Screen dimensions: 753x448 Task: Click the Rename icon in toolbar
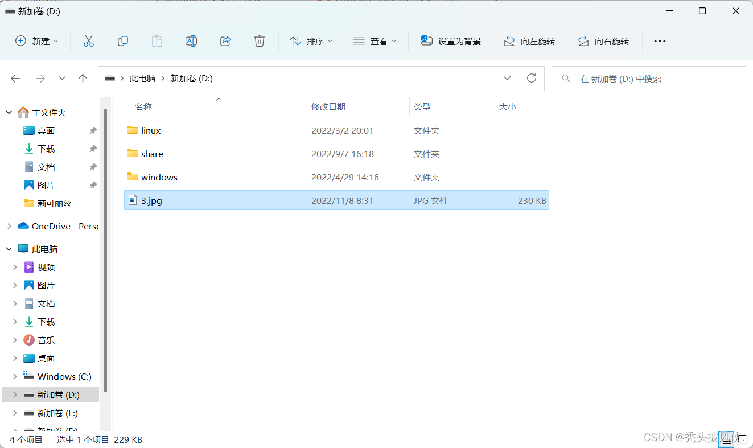point(191,41)
